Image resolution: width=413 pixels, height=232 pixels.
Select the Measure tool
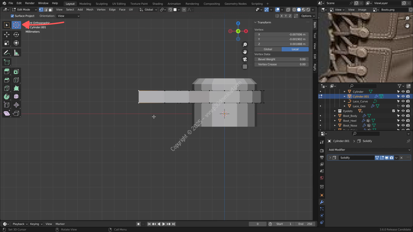pyautogui.click(x=16, y=53)
